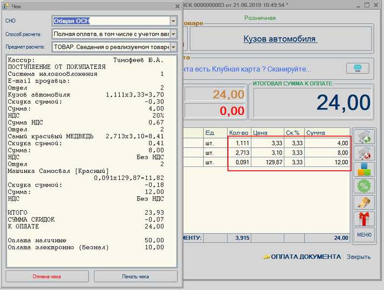Viewport: 384px width, 290px height.
Task: Click the Печать чека button
Action: pyautogui.click(x=136, y=276)
